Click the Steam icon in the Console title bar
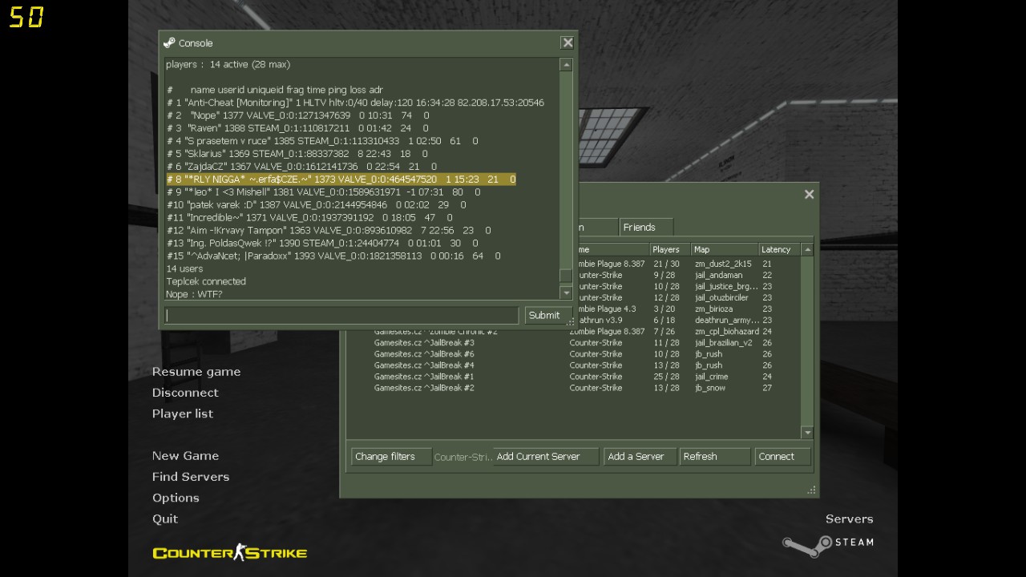 (169, 42)
